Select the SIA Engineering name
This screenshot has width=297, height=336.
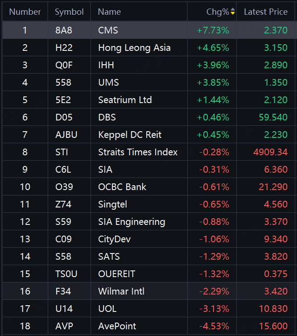pyautogui.click(x=132, y=222)
